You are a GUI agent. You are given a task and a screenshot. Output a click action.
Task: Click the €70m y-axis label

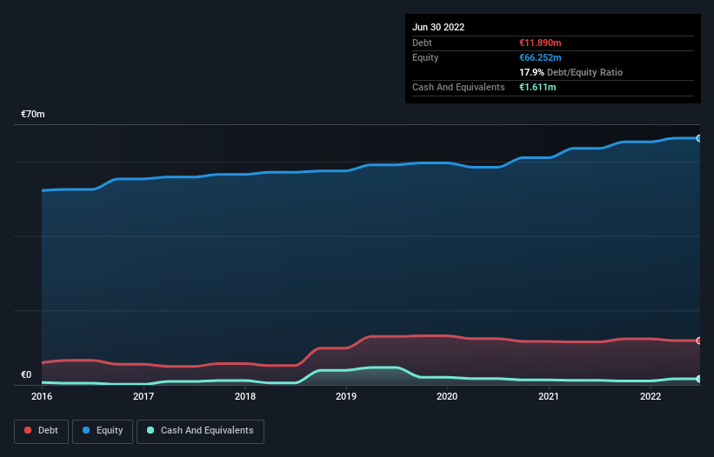(33, 114)
